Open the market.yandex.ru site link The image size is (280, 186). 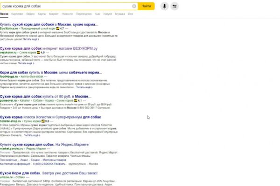[x=12, y=149]
